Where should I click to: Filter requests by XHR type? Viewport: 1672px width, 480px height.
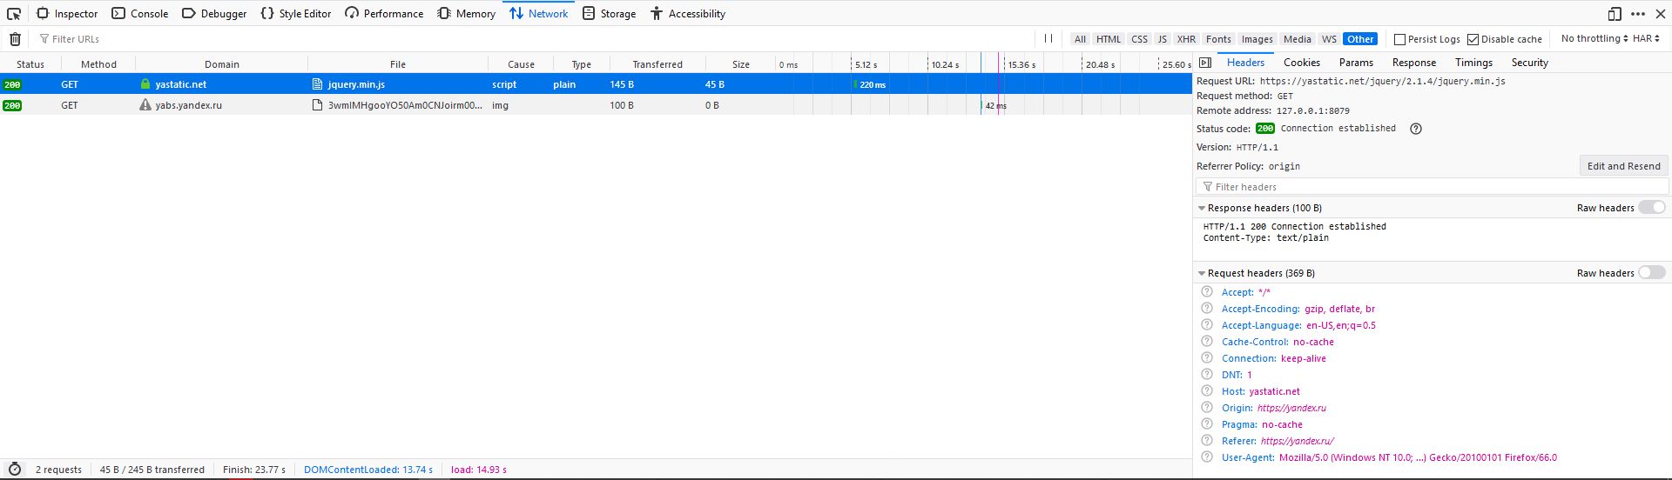click(1186, 39)
